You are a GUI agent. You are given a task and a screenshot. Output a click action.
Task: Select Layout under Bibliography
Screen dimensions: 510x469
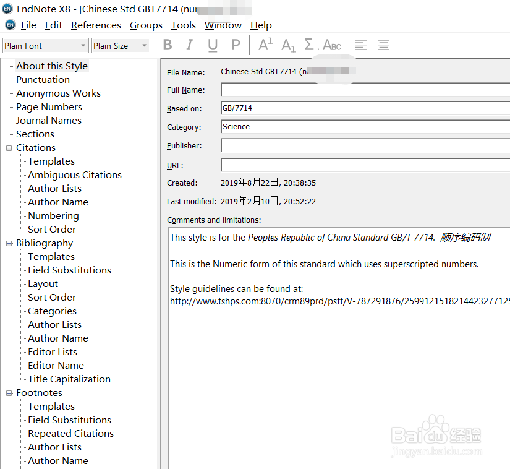43,284
